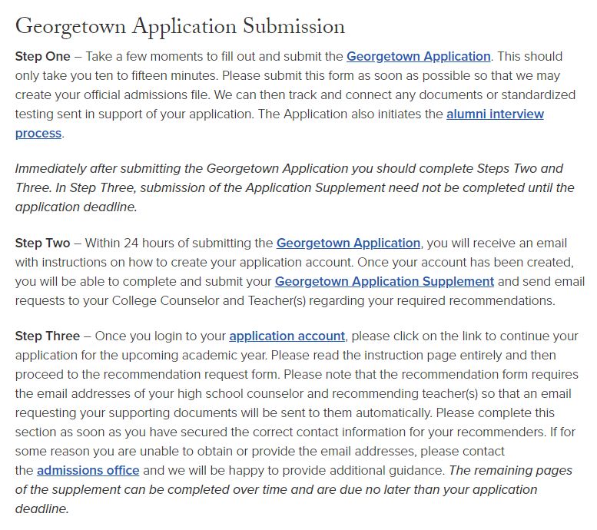This screenshot has height=530, width=597.
Task: Click the bold Step One label
Action: tap(43, 56)
